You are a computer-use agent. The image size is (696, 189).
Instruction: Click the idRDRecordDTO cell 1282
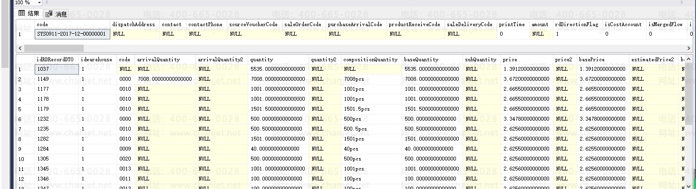point(57,139)
